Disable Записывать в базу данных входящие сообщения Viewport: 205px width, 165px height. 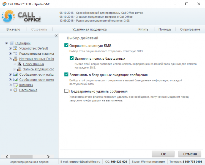click(x=66, y=75)
